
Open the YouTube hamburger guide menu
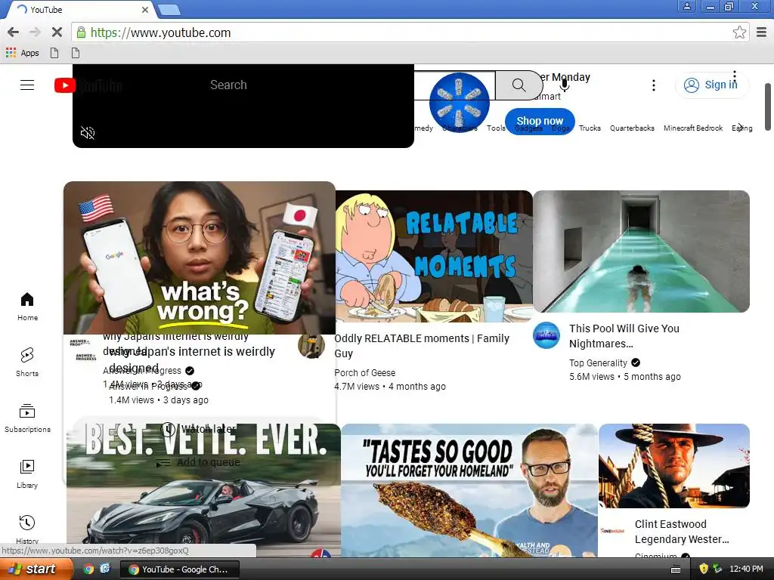click(27, 85)
